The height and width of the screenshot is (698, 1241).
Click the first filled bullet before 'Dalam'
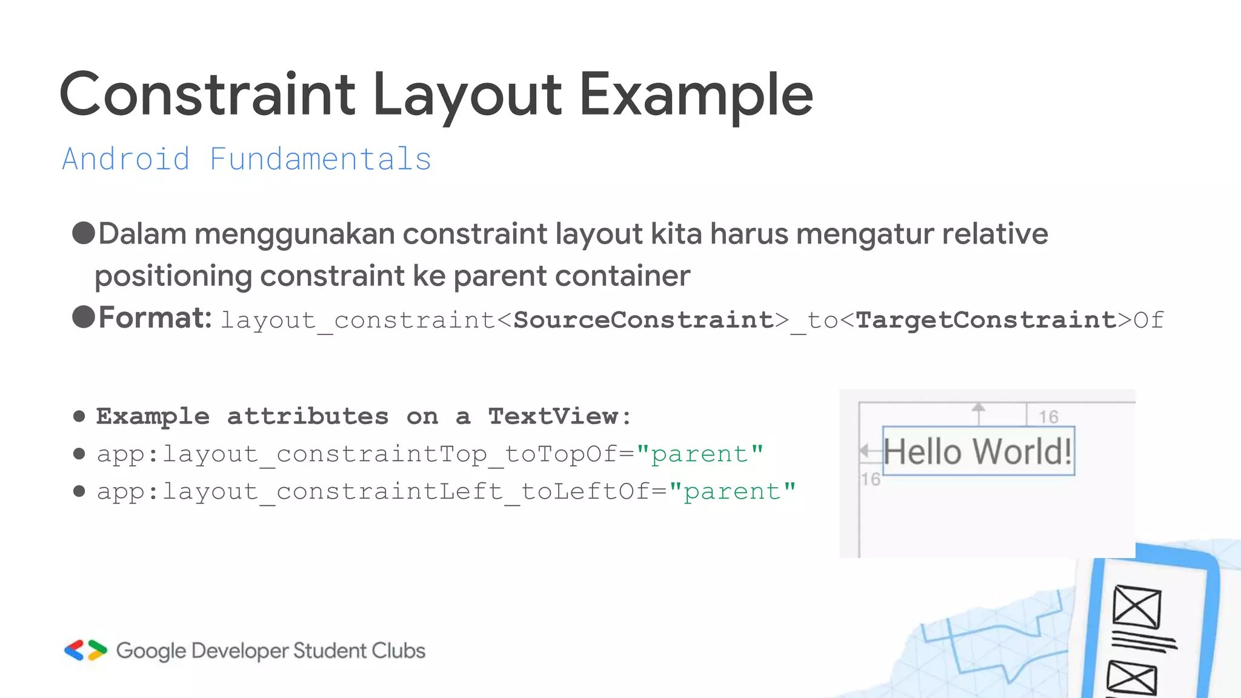(x=84, y=233)
